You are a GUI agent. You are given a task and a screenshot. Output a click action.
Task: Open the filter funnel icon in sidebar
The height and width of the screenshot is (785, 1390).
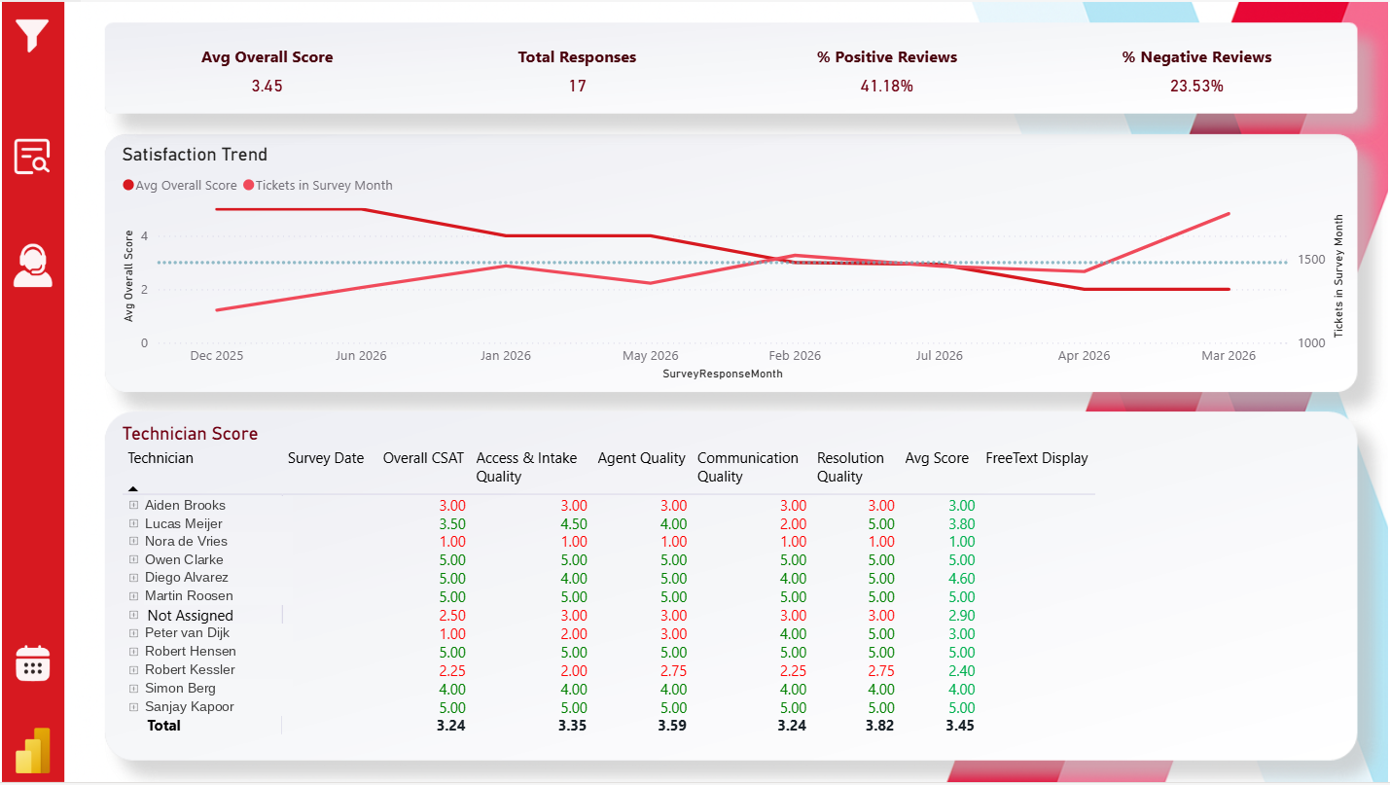tap(32, 34)
